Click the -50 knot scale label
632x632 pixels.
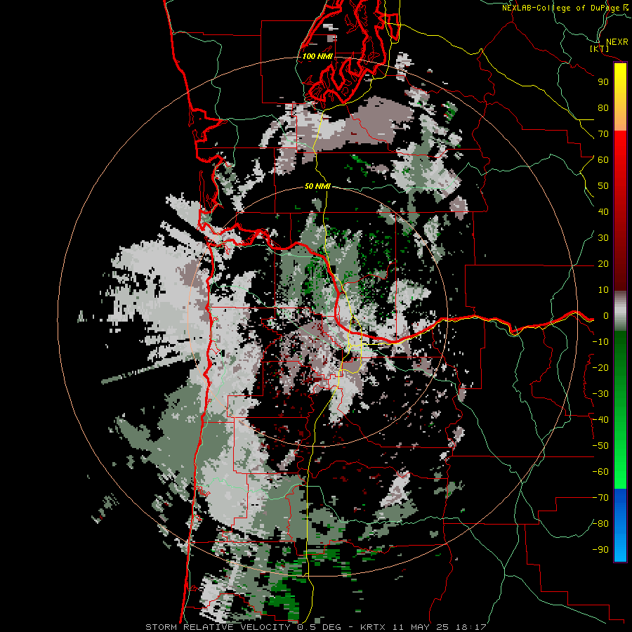(600, 446)
